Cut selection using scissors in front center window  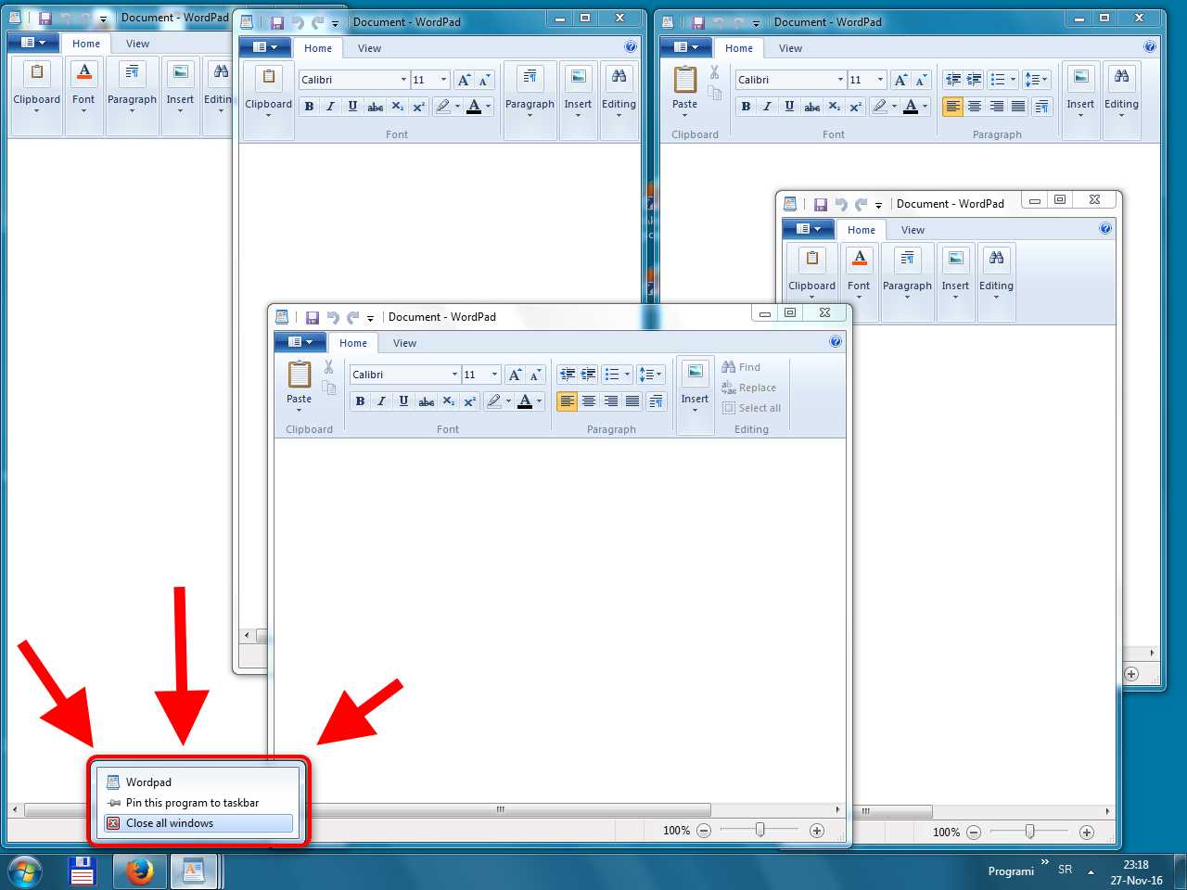click(328, 367)
